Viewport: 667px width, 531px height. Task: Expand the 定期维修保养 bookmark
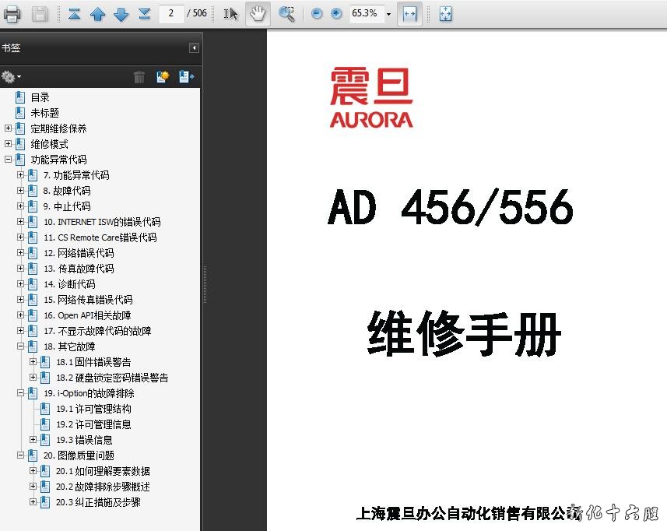pyautogui.click(x=9, y=128)
